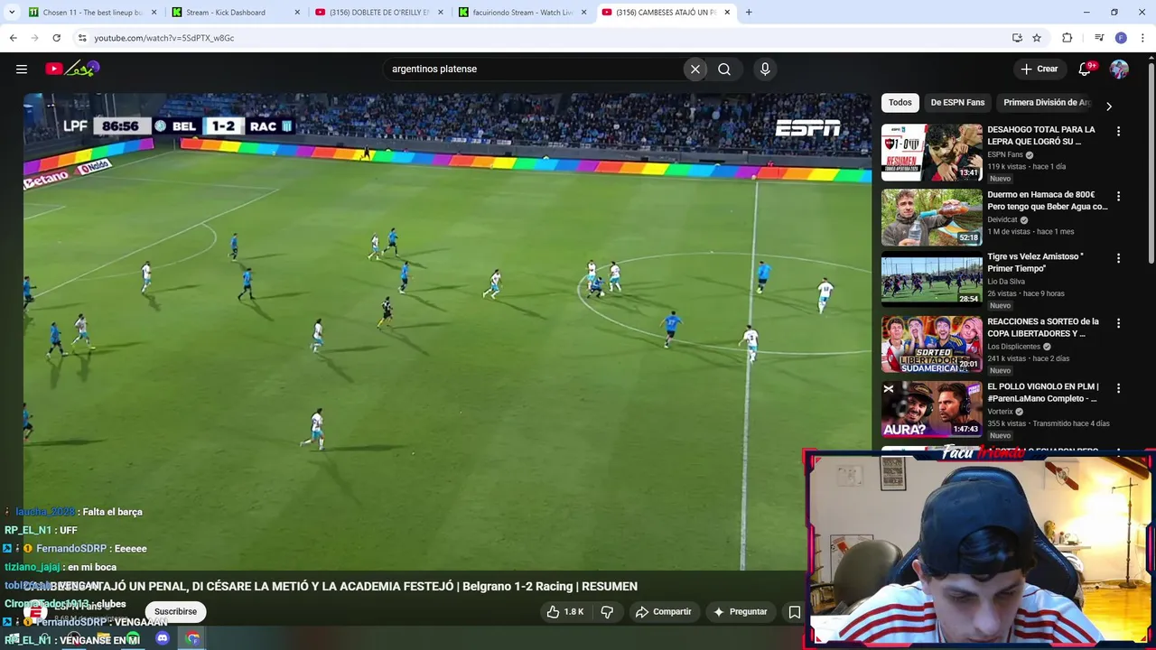Open YouTube notifications bell
This screenshot has width=1156, height=650.
[1085, 69]
